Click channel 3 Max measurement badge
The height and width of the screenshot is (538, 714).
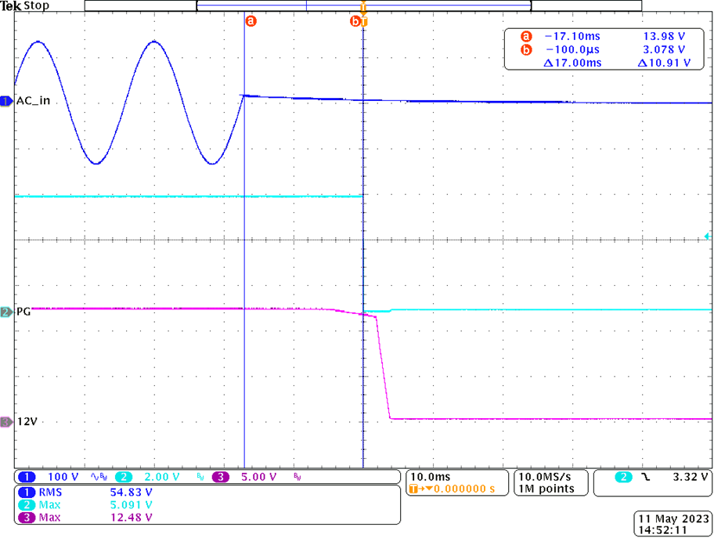coord(27,518)
